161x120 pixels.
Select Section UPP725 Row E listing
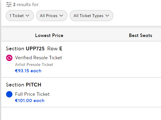point(81,59)
